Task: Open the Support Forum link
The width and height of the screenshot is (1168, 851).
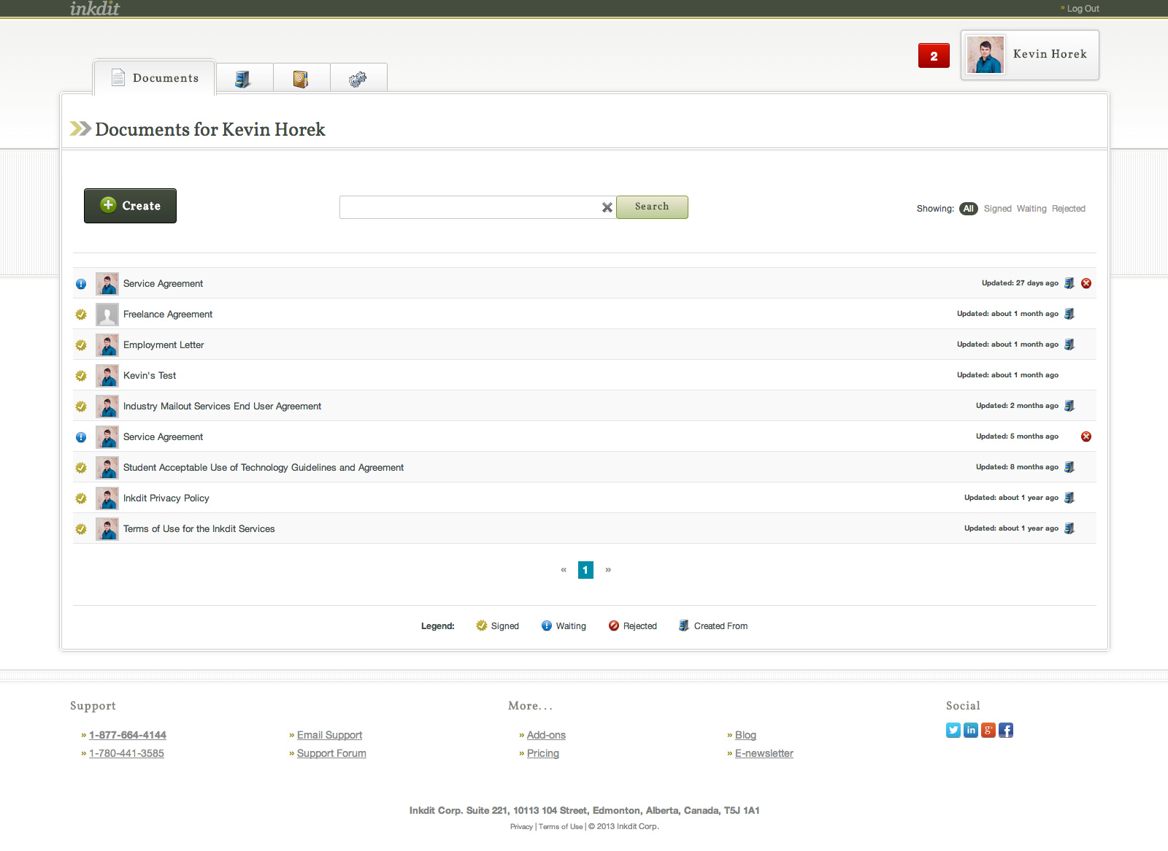Action: (x=331, y=753)
